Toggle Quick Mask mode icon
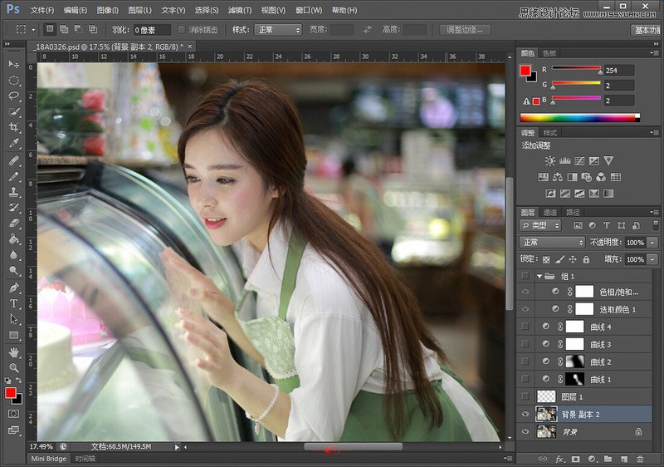664x467 pixels. tap(14, 413)
